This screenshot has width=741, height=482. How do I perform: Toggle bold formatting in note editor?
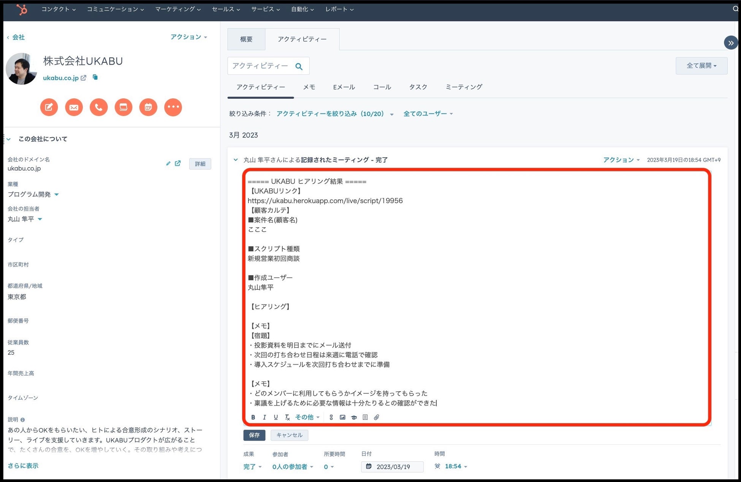(253, 417)
